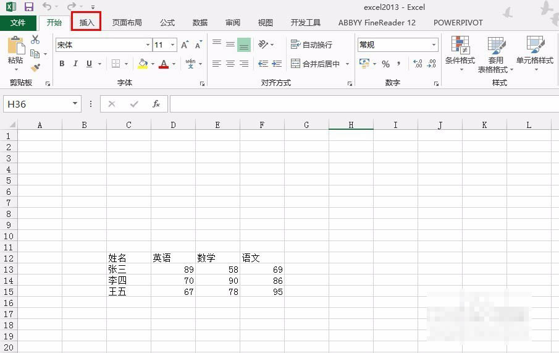The width and height of the screenshot is (559, 353).
Task: Click the Cut scissors icon
Action: tap(35, 40)
